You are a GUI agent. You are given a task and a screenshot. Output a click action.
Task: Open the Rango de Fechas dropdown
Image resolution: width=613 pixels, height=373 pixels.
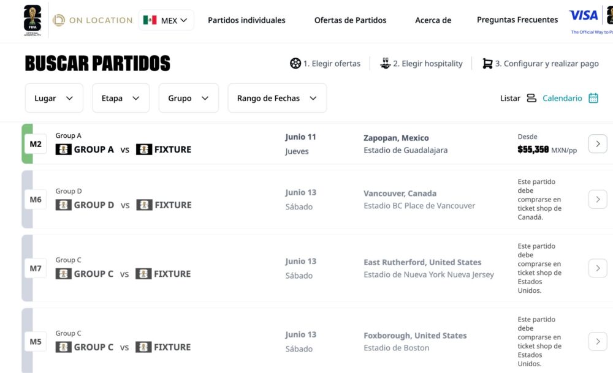pyautogui.click(x=277, y=98)
